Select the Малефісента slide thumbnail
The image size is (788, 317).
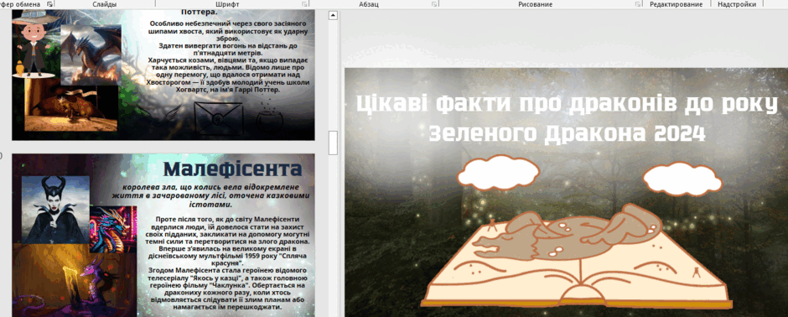(163, 235)
